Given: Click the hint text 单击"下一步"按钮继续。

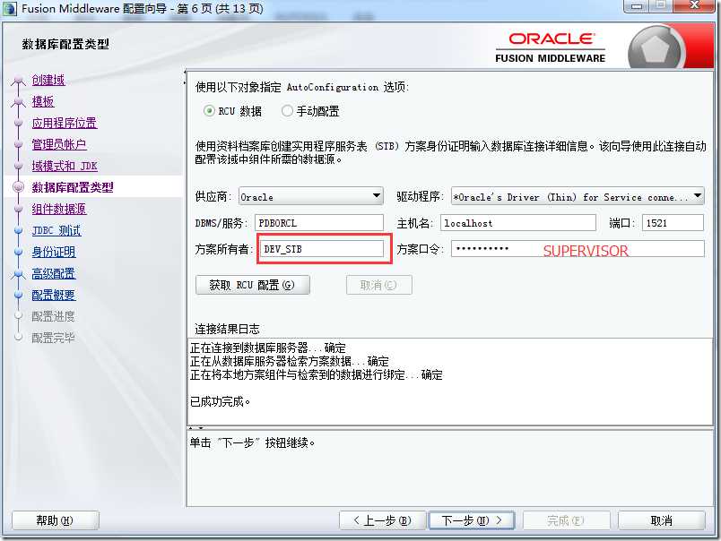Looking at the screenshot, I should [x=253, y=442].
